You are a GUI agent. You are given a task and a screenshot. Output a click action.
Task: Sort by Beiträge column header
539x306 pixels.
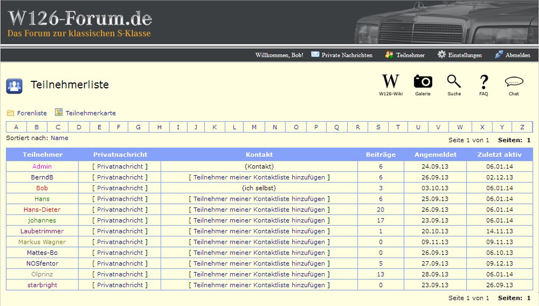[381, 155]
